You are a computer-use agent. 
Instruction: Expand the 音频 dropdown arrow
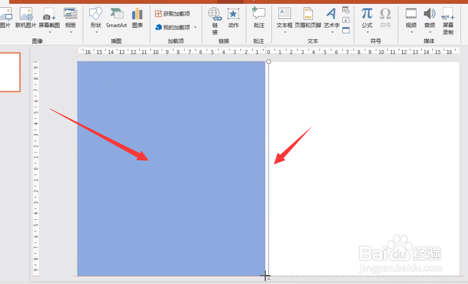(430, 32)
